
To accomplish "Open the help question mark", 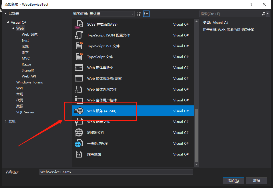I will (251, 4).
